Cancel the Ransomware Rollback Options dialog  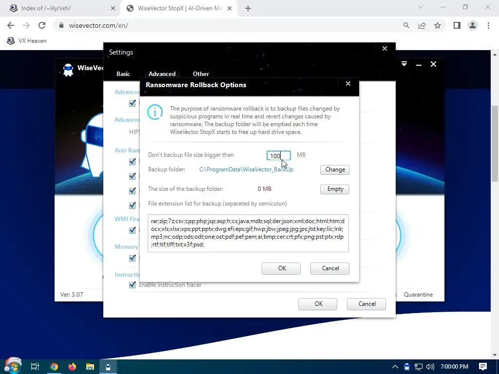(x=330, y=268)
